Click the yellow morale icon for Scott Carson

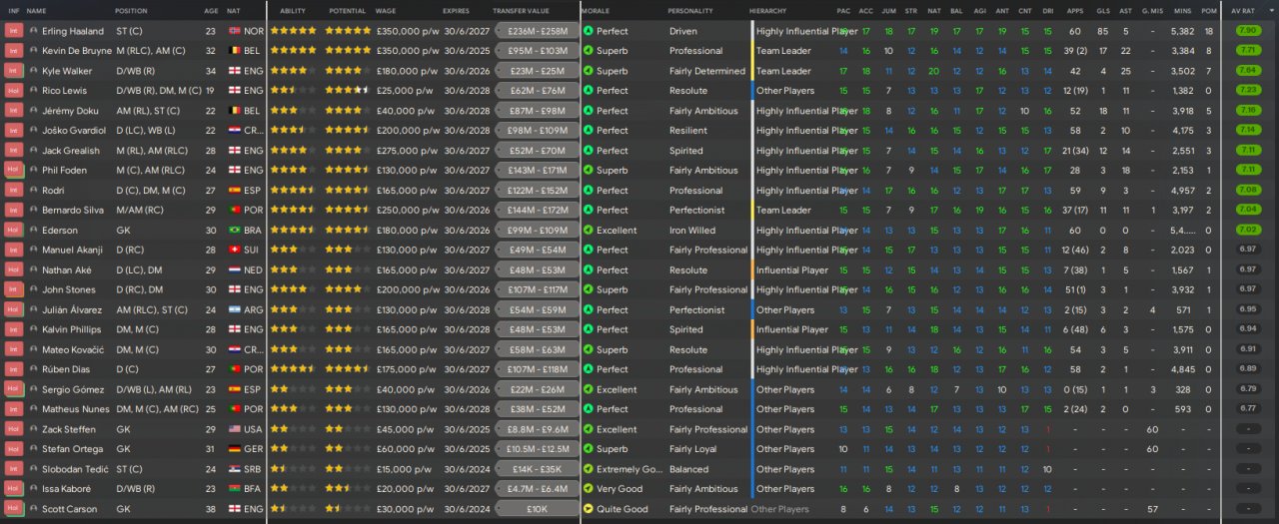pos(588,509)
